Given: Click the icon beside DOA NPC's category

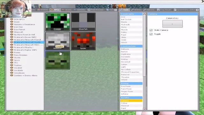Looking at the screenshot, I should [12, 19].
